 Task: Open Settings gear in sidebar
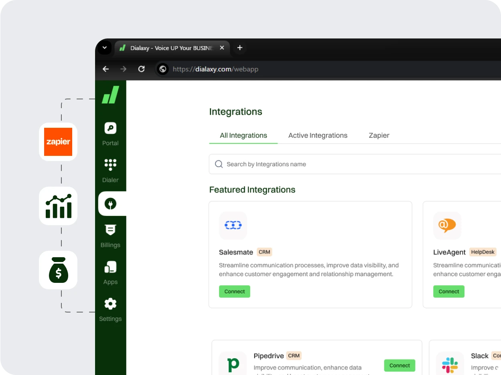coord(110,304)
